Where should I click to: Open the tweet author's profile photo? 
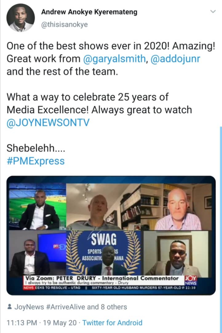(20, 18)
